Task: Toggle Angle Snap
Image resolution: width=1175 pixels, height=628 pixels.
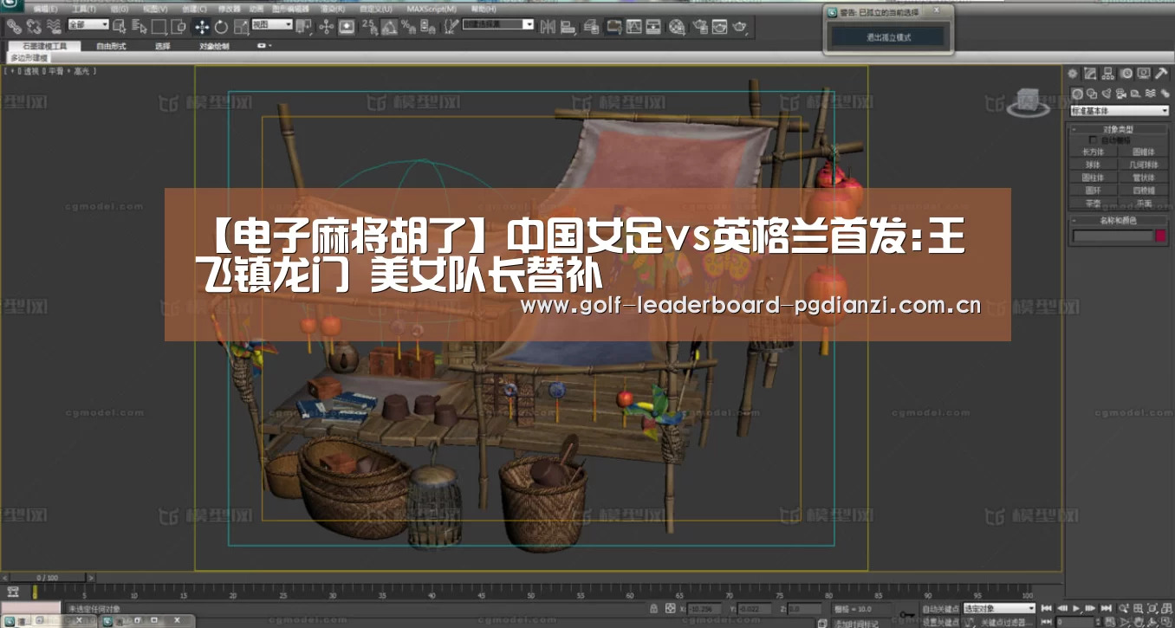Action: click(389, 27)
